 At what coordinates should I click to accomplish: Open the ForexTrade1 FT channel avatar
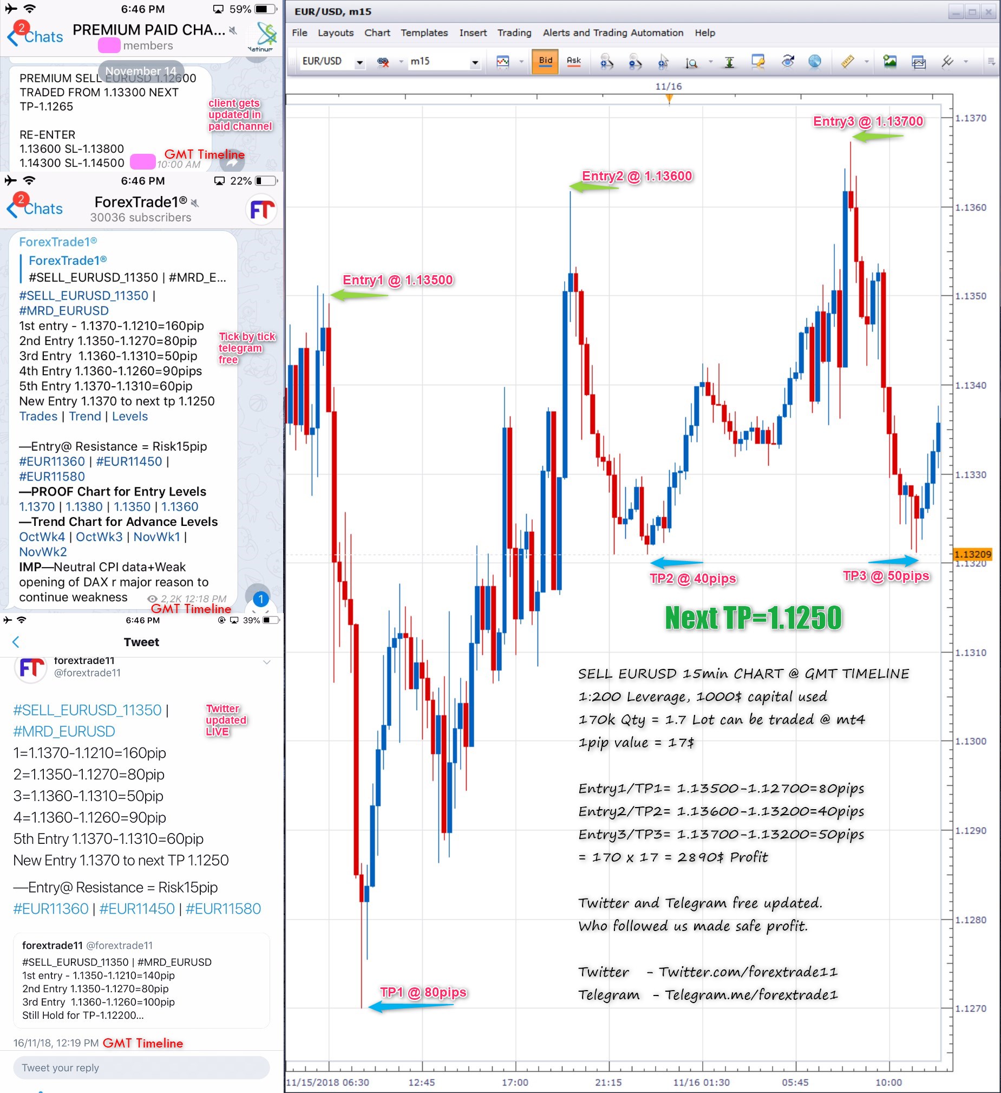point(261,209)
